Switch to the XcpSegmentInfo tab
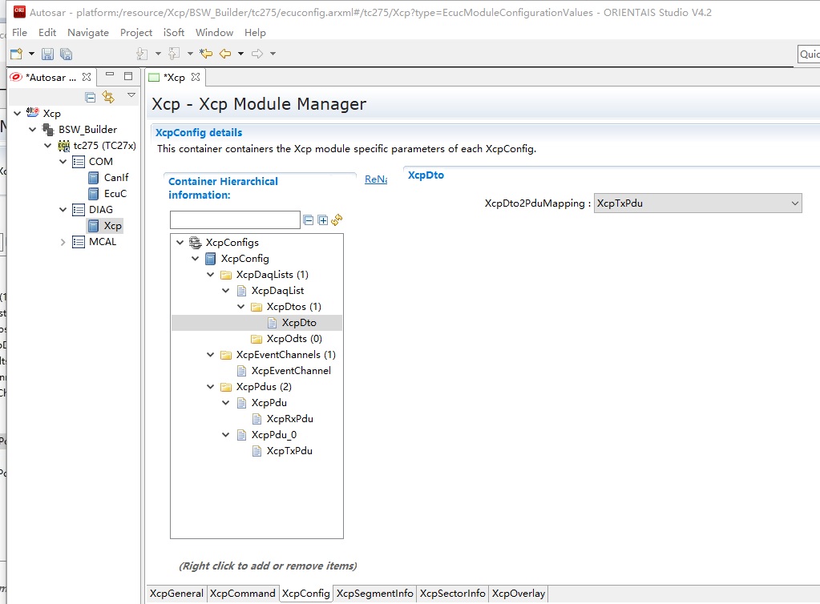The height and width of the screenshot is (604, 820). [x=374, y=594]
